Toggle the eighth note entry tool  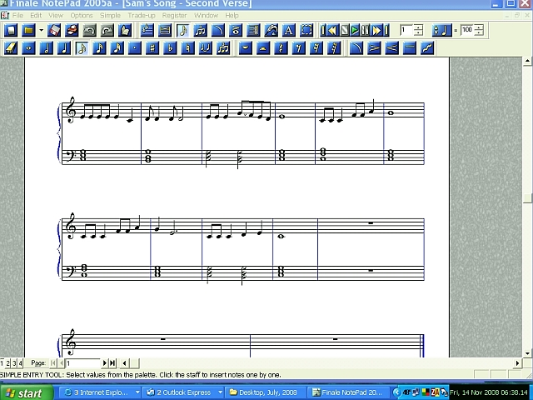(x=82, y=47)
